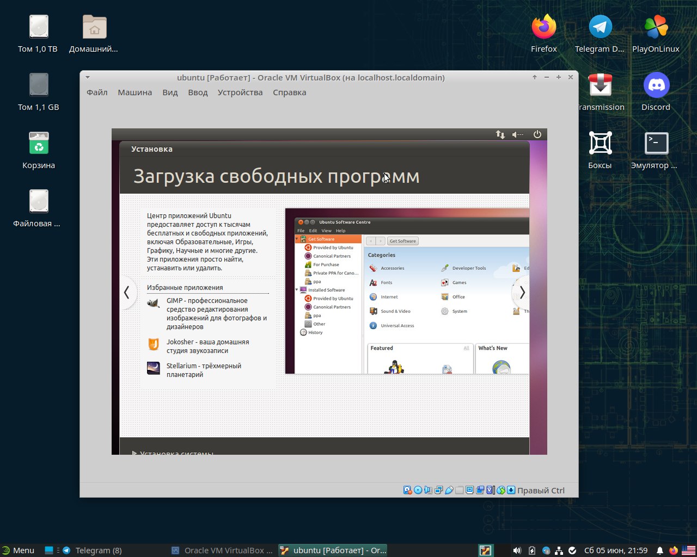697x557 pixels.
Task: Open the Telegram Desktop shortcut
Action: (600, 34)
